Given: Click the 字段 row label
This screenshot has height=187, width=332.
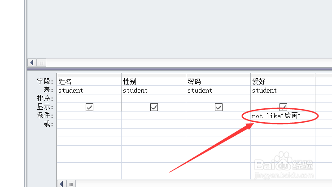Looking at the screenshot, I should tap(45, 81).
